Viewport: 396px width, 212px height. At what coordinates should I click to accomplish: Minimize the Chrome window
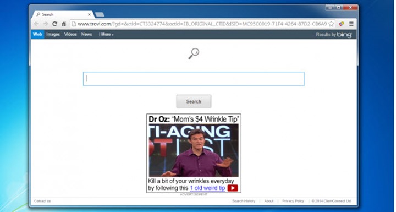click(331, 8)
